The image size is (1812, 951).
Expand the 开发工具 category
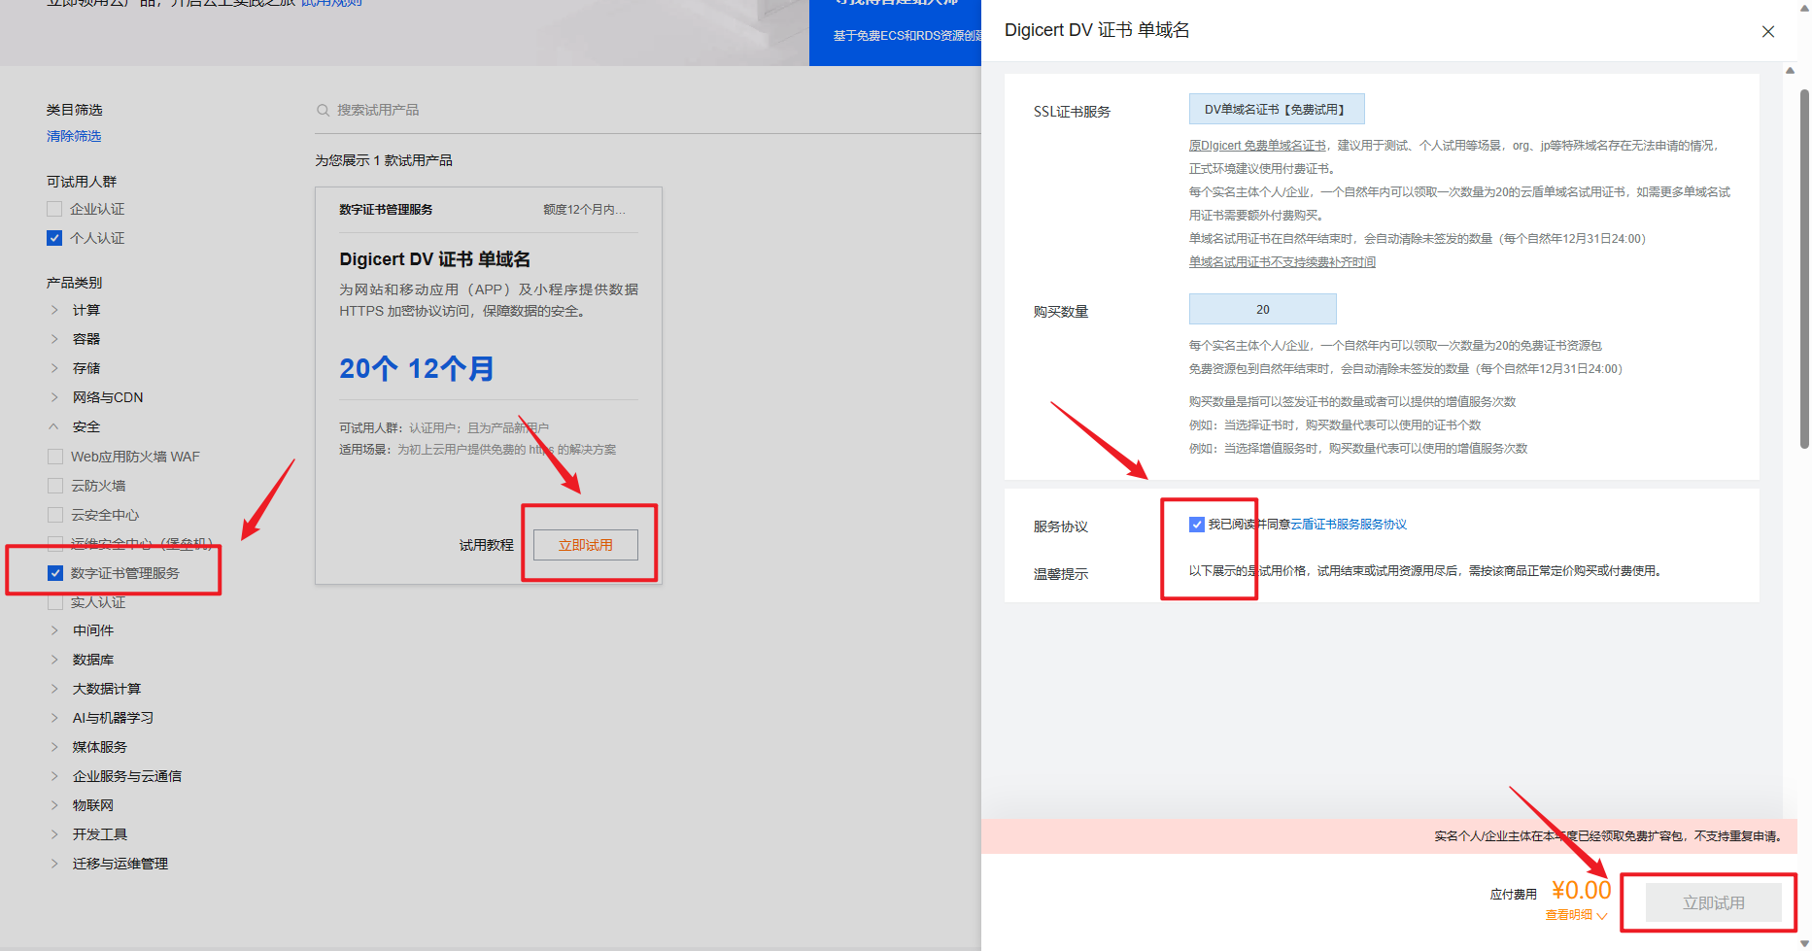[x=54, y=834]
